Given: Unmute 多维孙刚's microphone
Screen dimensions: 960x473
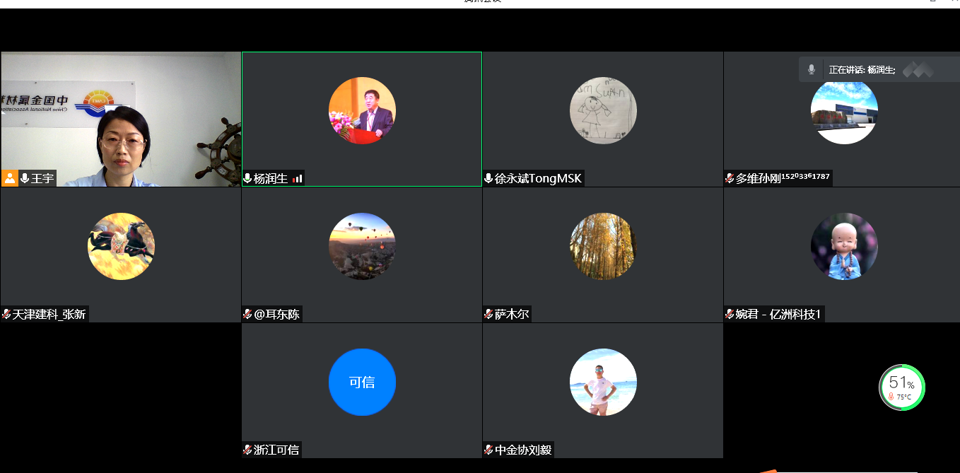Looking at the screenshot, I should (729, 178).
